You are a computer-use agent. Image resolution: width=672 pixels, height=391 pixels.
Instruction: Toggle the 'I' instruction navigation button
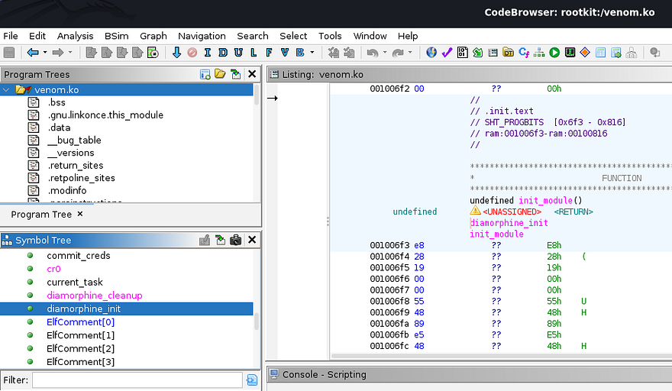click(207, 53)
